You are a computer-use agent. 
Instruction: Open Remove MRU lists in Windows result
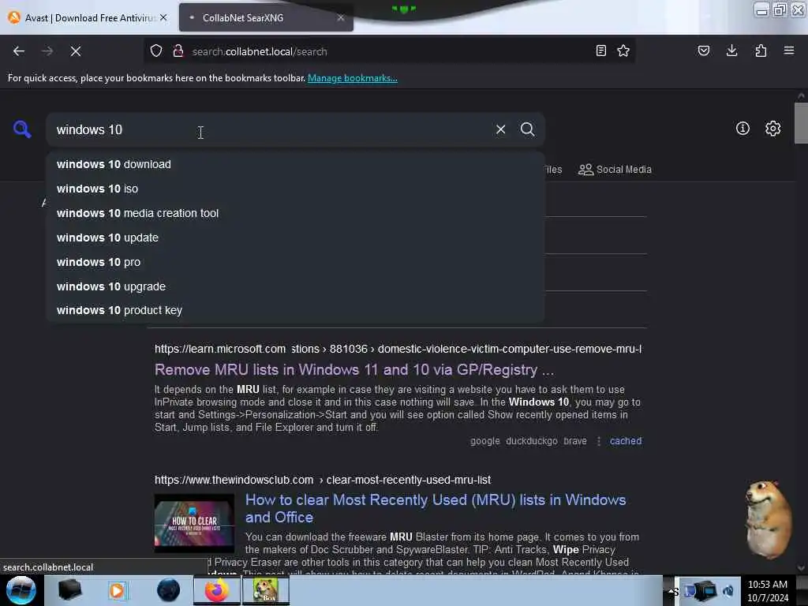click(354, 369)
